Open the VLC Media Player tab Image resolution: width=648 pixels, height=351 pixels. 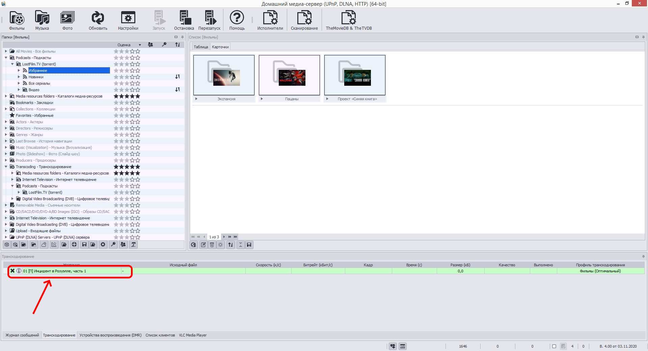pos(193,335)
